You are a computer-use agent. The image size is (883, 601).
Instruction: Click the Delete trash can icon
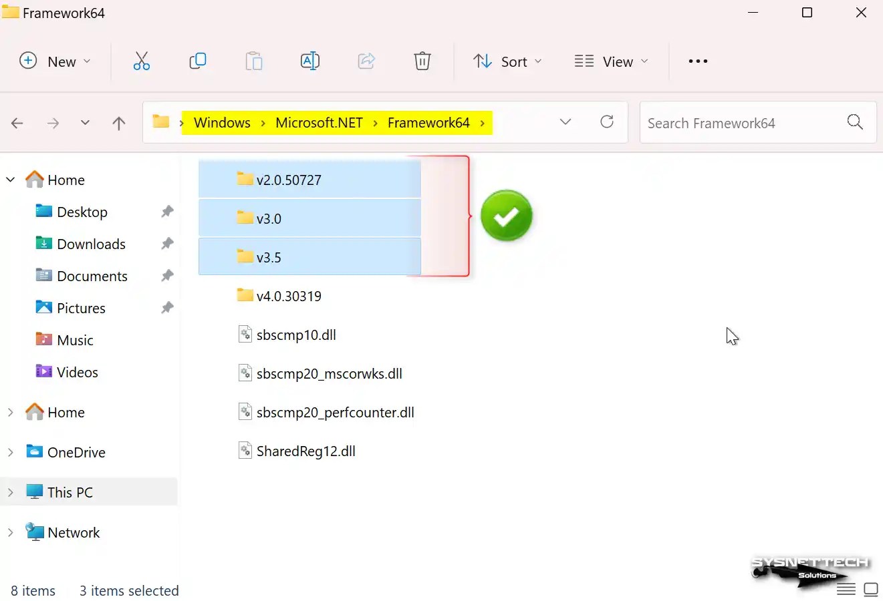[x=422, y=61]
